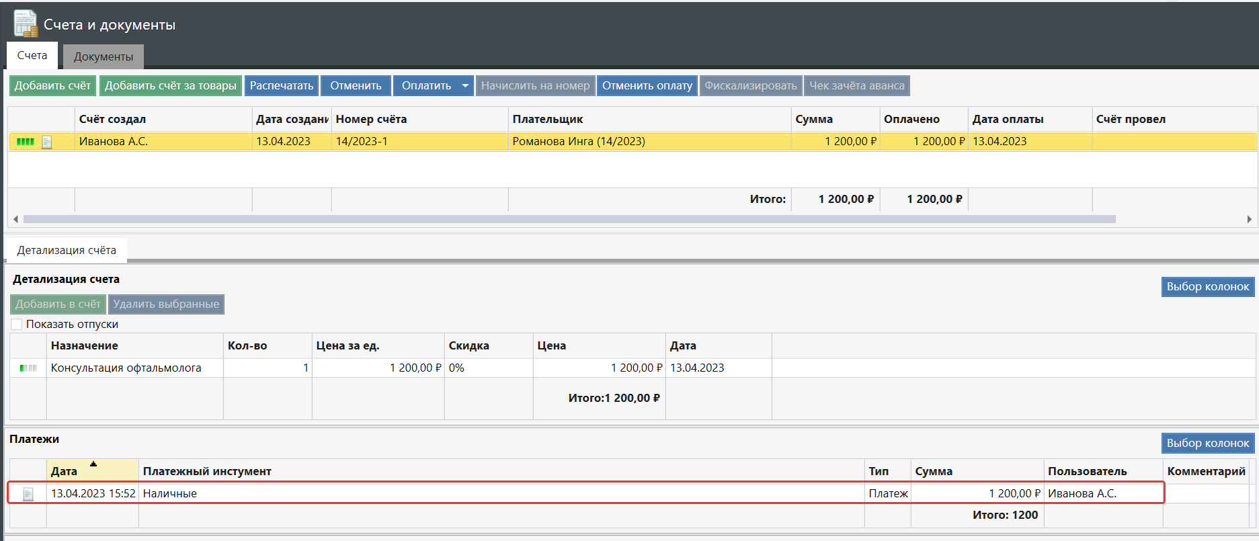Screen dimensions: 1259x541
Task: Click the receipt icon in the Наличные payment row
Action: coord(28,494)
